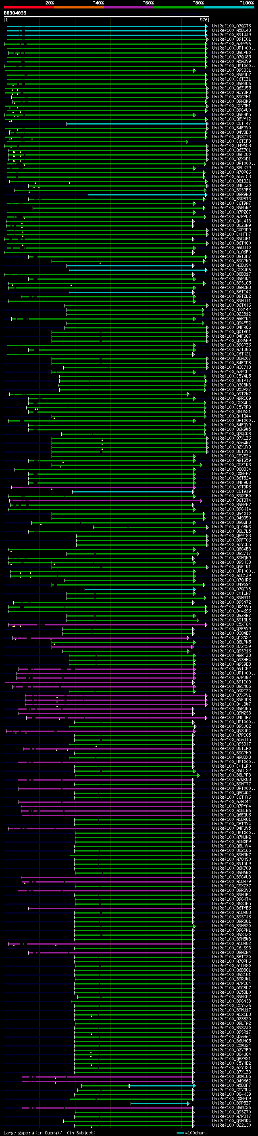Select hit label UniRef100_C5YME1
258x1136 pixels.
231,106
